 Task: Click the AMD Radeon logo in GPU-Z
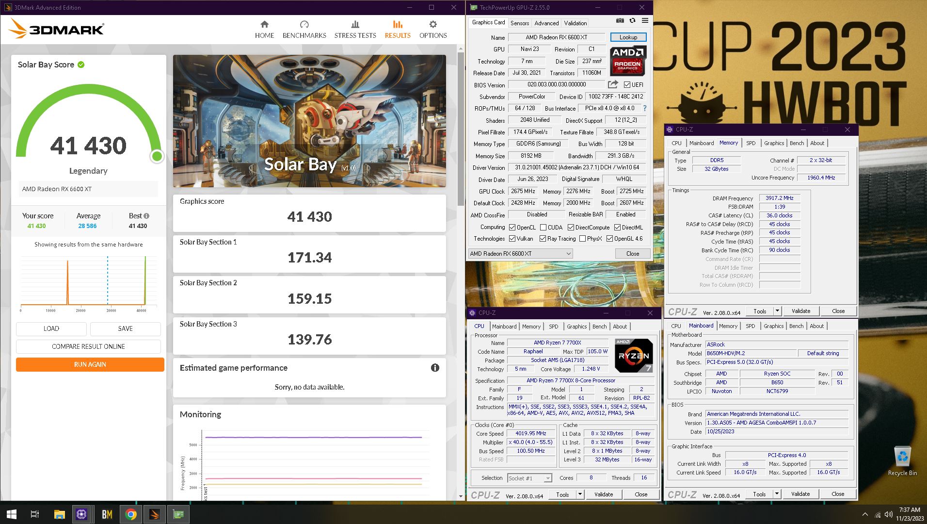(627, 60)
